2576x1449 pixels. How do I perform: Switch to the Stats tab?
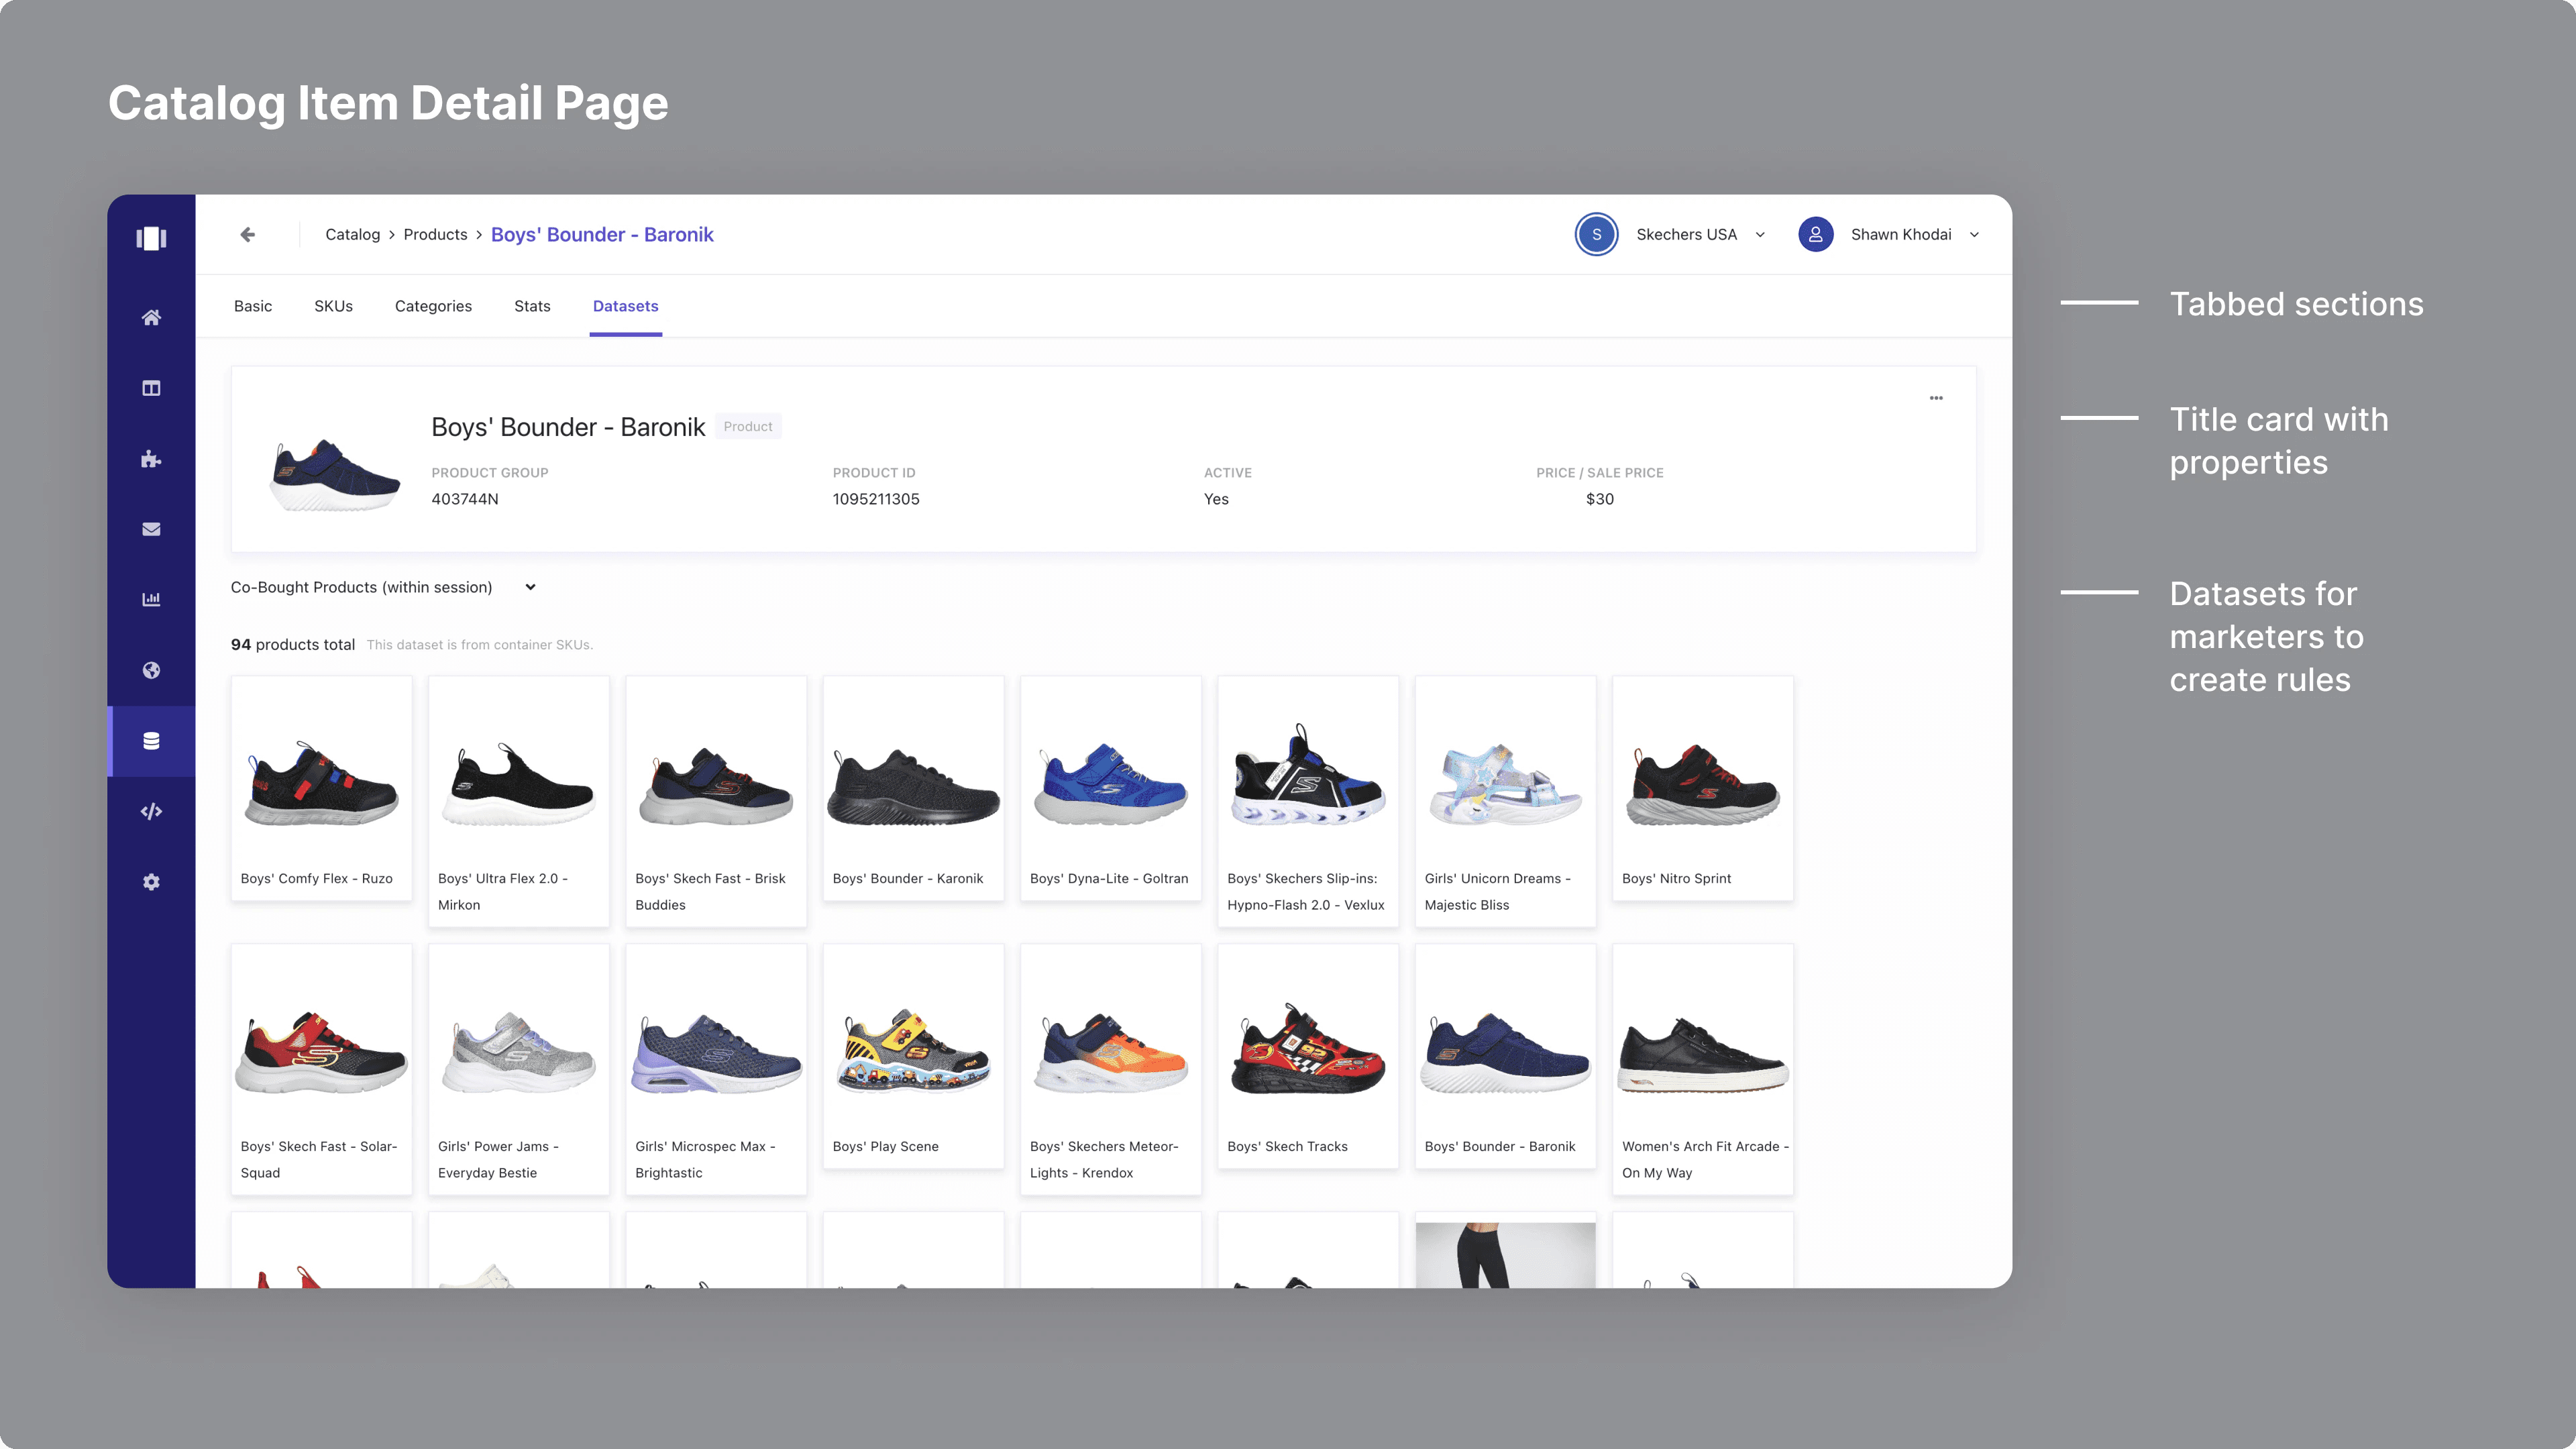click(532, 306)
